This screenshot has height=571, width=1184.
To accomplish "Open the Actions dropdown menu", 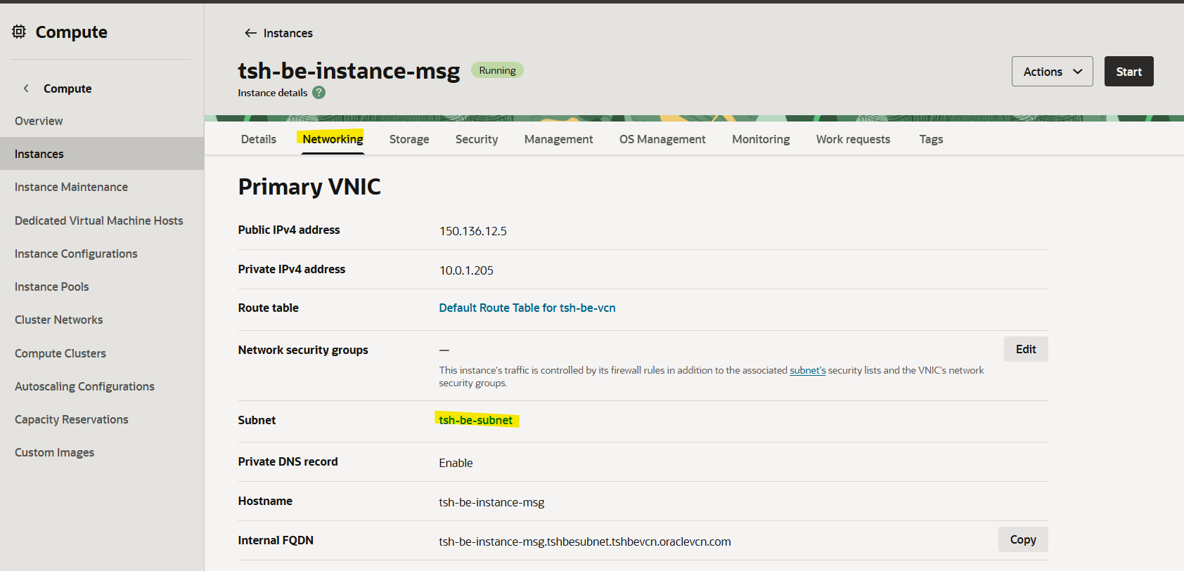I will point(1052,72).
